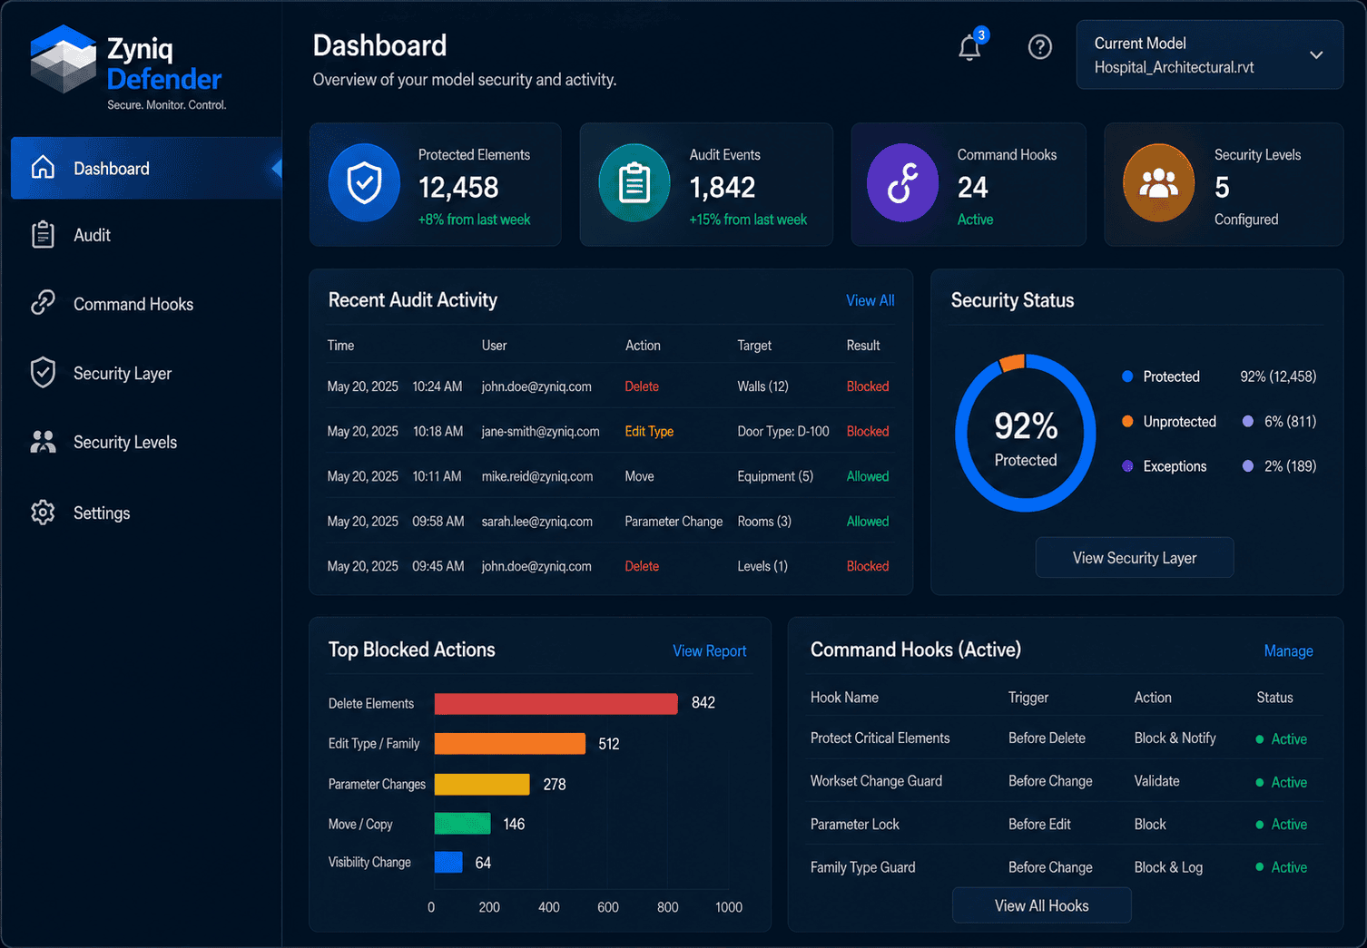The height and width of the screenshot is (948, 1367).
Task: Click the Protected Elements shield icon
Action: 364,183
